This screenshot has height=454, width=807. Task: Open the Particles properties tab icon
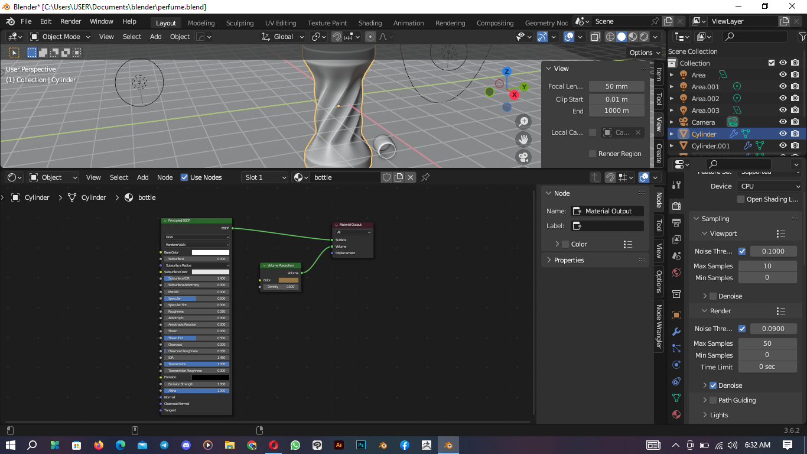click(676, 348)
